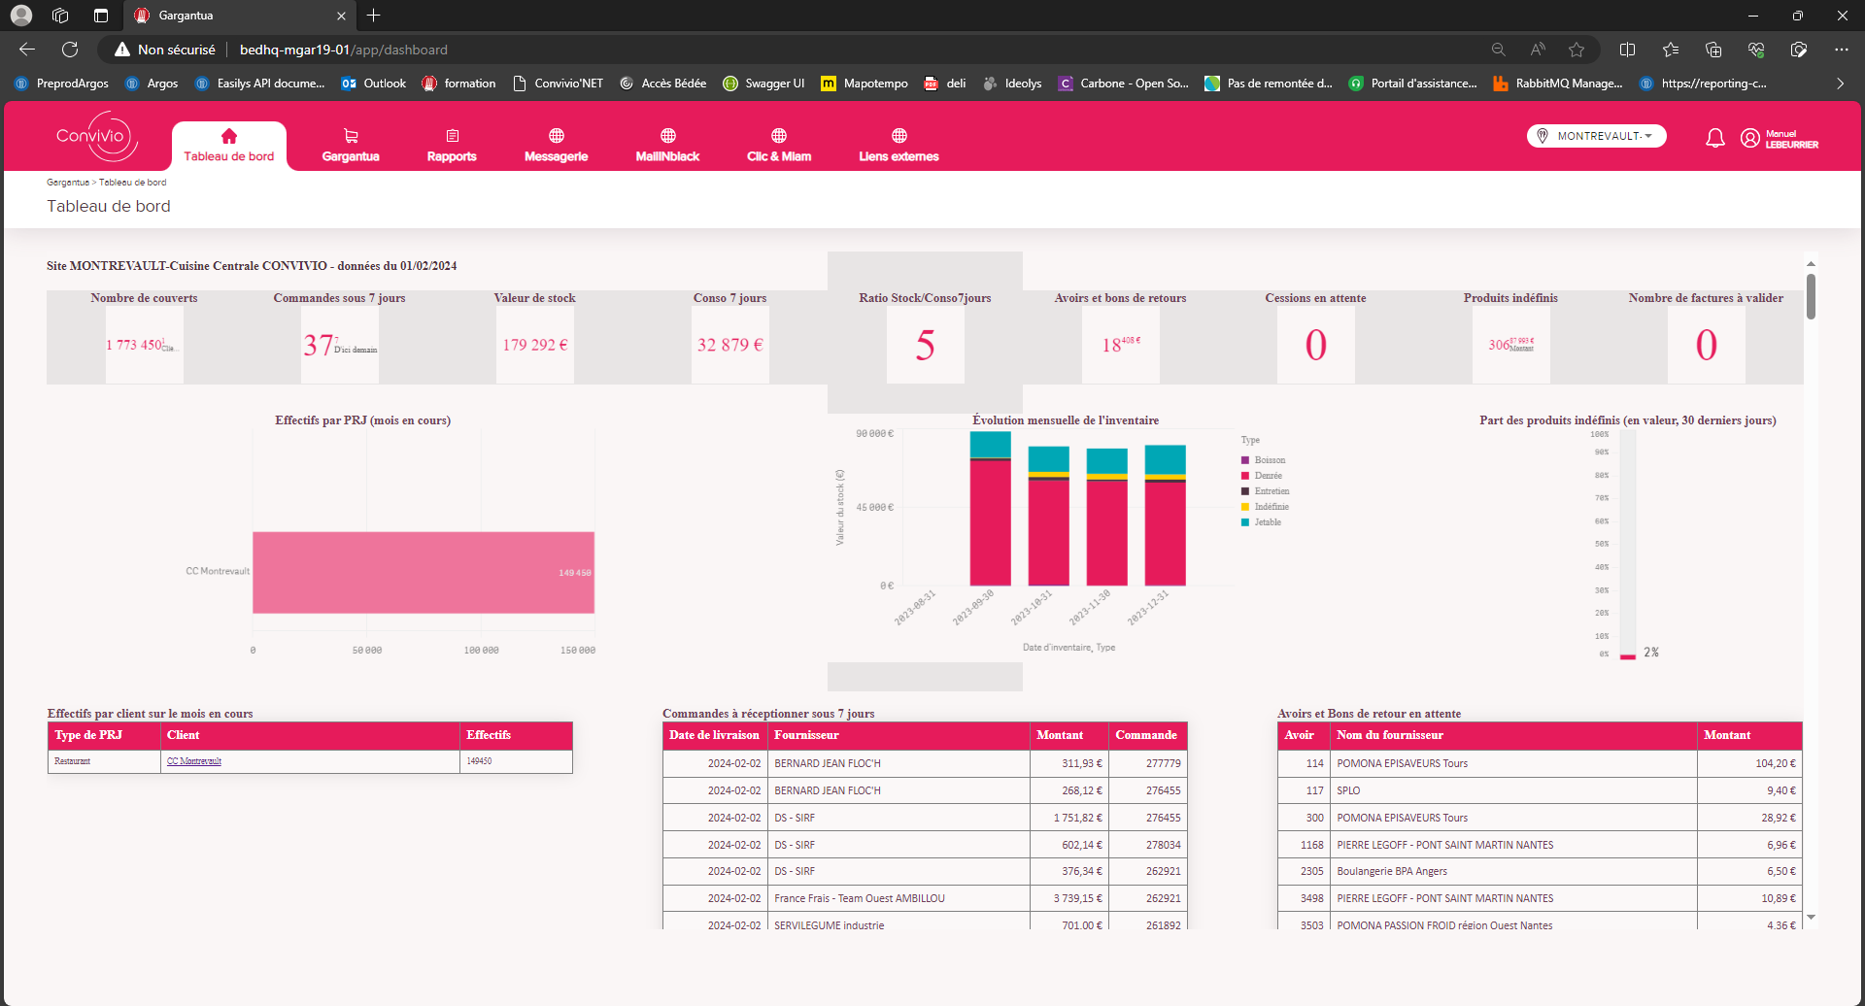1865x1006 pixels.
Task: Click the dashboard vertical scrollbar down arrow
Action: pos(1811,917)
